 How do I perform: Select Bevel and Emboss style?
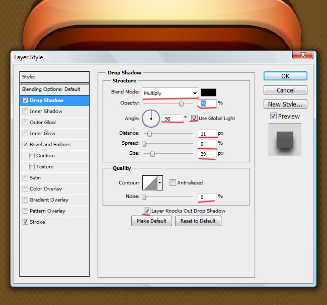tap(50, 145)
